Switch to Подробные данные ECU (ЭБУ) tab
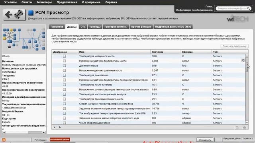Image resolution: width=255 pixels, height=143 pixels. (173, 27)
